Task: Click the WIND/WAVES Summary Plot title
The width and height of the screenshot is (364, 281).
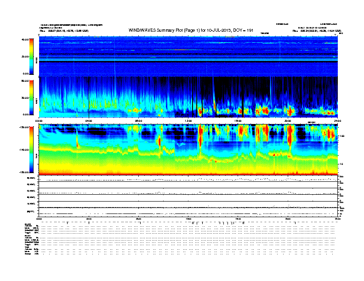Action: (x=191, y=30)
